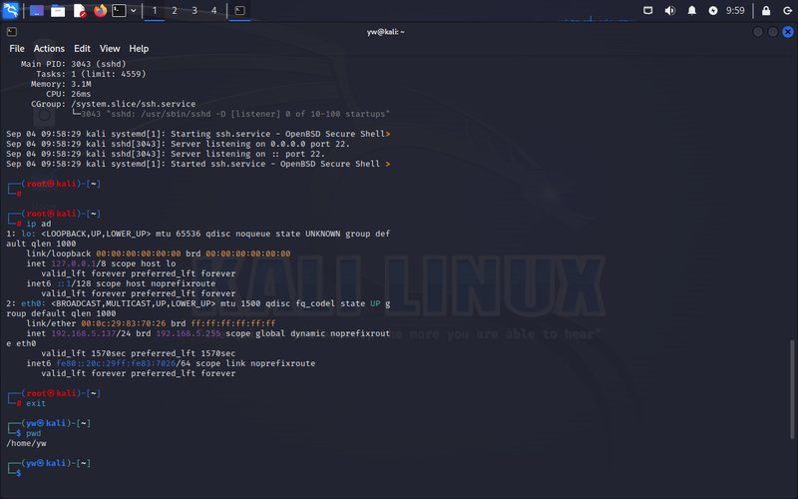Open the notifications bell icon
The image size is (798, 499).
[691, 11]
